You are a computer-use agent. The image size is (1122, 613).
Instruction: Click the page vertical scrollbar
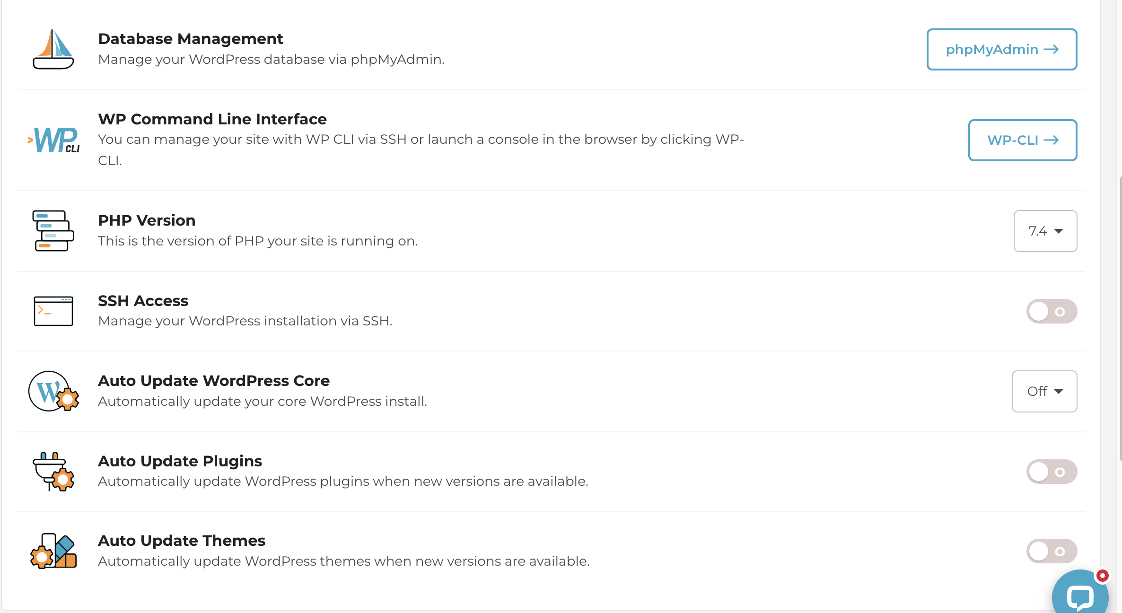tap(1120, 318)
